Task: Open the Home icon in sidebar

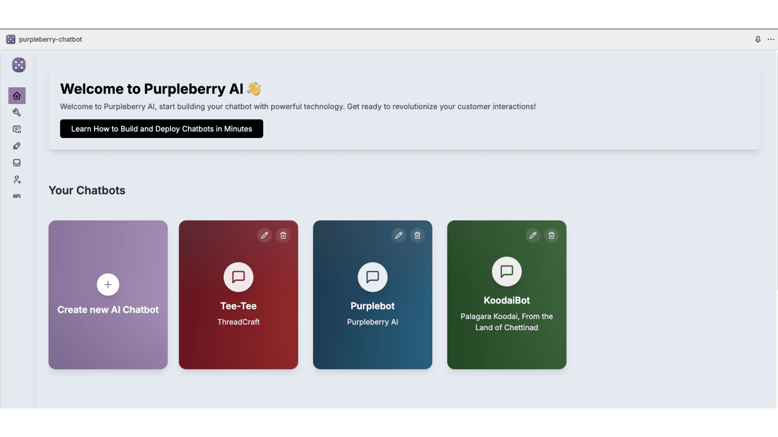Action: pyautogui.click(x=17, y=96)
